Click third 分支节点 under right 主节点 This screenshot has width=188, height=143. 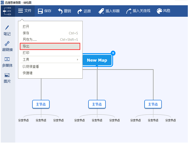(171, 120)
